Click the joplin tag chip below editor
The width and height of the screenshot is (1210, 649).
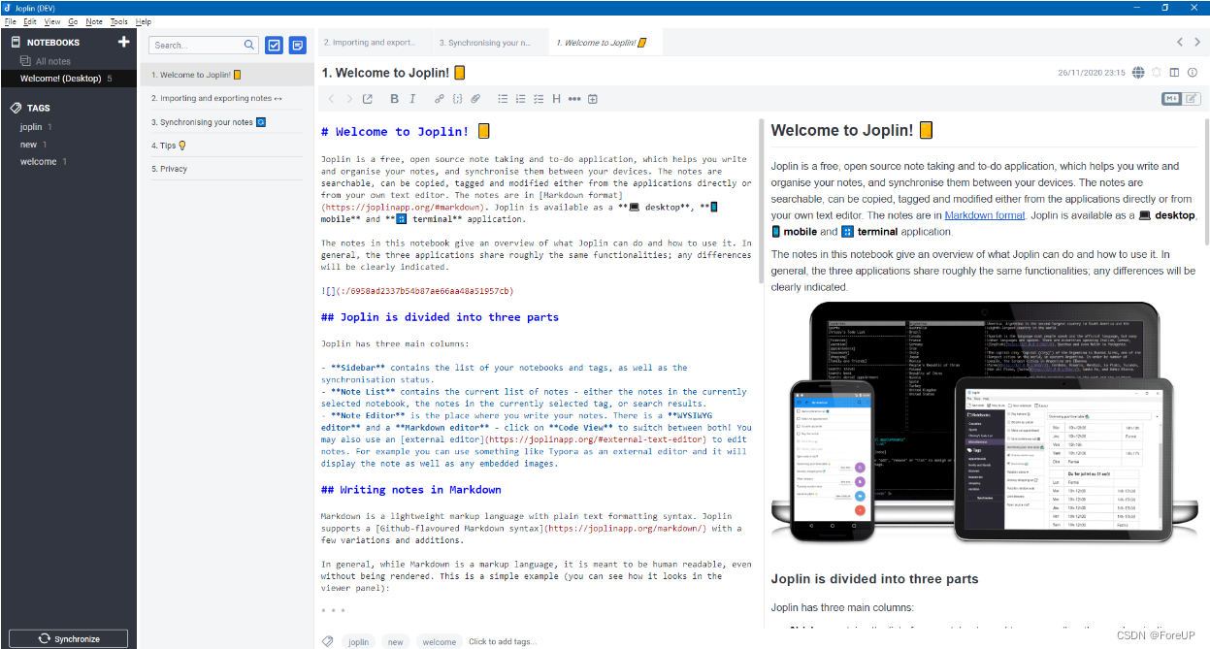coord(359,641)
